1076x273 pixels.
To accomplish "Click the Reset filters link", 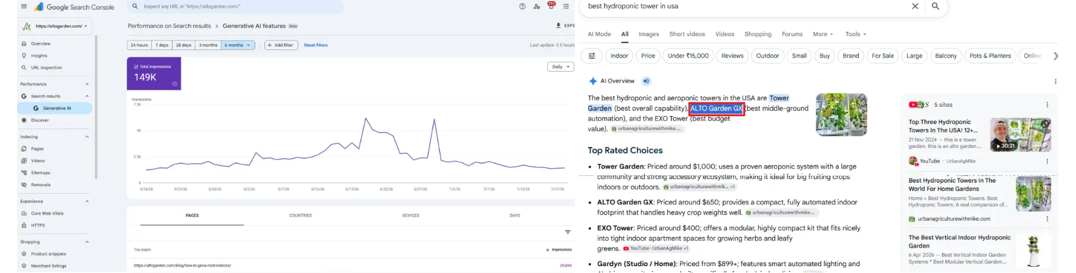I will [x=315, y=45].
